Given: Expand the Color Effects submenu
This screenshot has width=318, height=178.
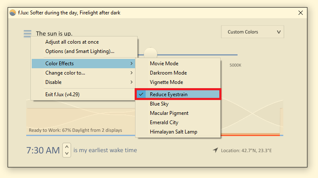Looking at the screenshot, I should click(83, 64).
